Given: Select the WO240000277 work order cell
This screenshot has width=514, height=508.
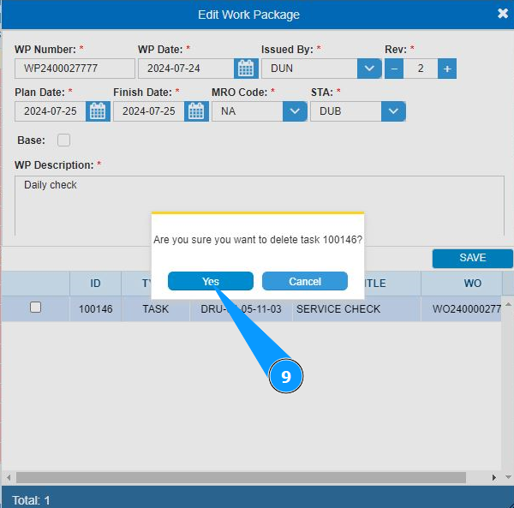Looking at the screenshot, I should pos(461,308).
